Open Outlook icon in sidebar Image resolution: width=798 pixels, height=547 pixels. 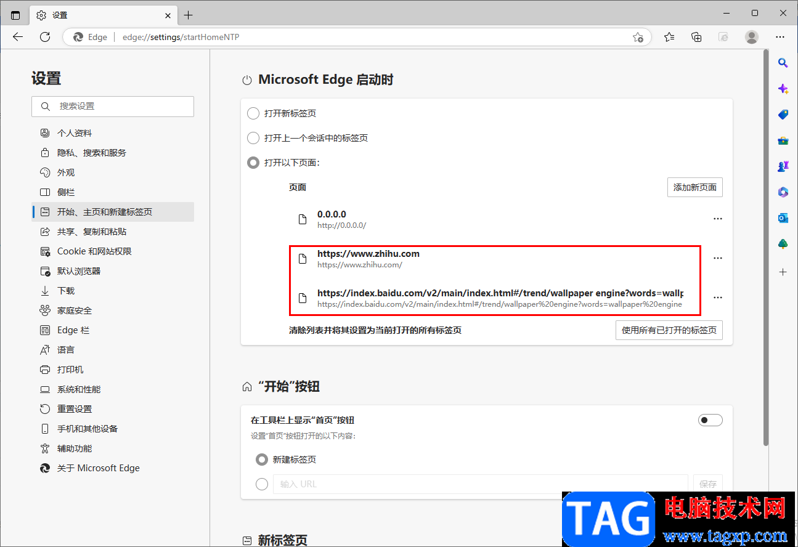point(783,218)
